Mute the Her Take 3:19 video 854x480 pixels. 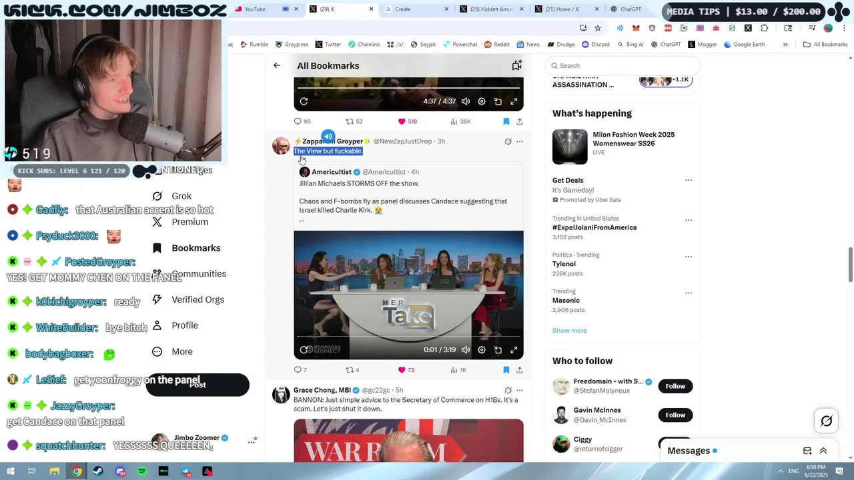point(466,349)
